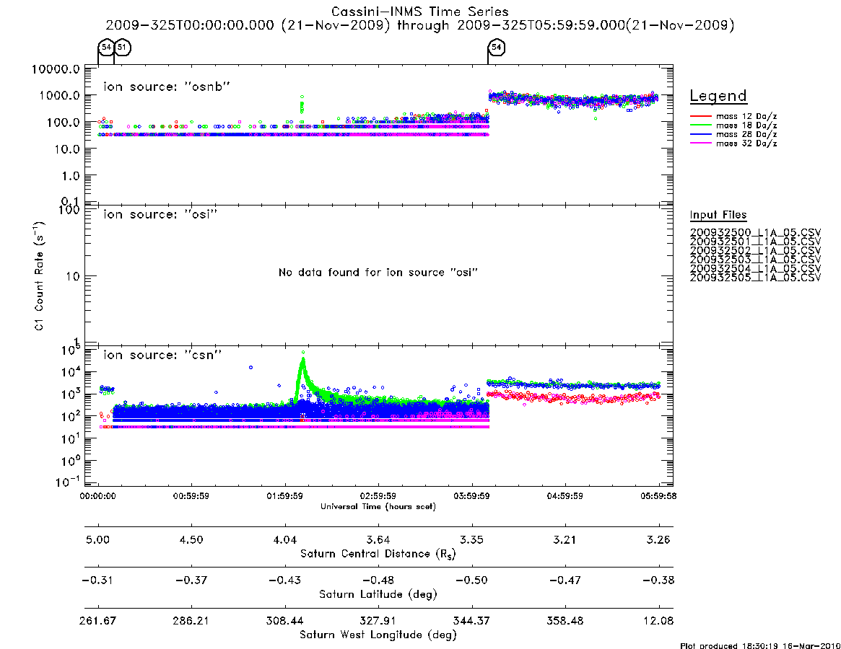Screen dimensions: 841x649
Task: Select the 54 marker beside the 51 marker
Action: click(106, 47)
